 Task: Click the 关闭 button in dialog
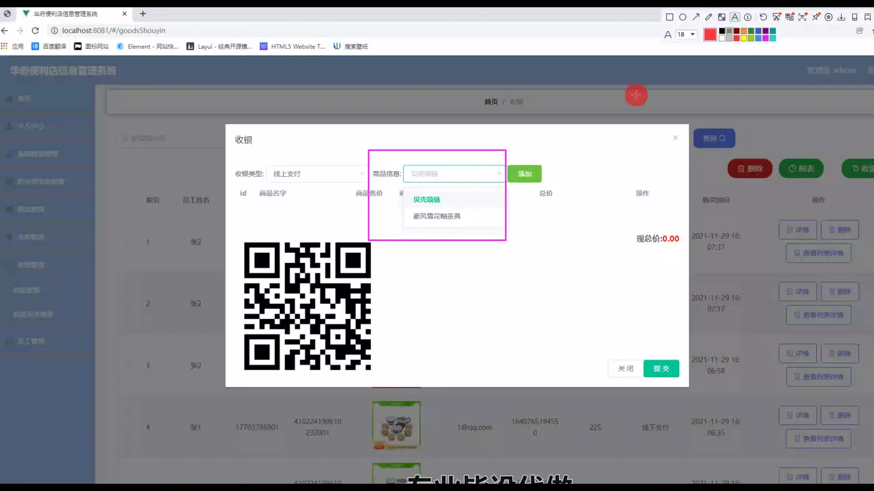pos(625,369)
